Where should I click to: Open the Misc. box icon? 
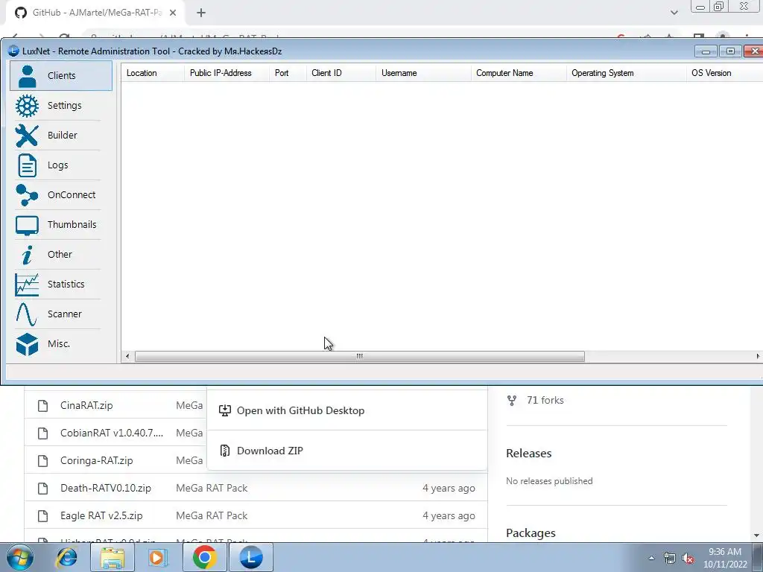[27, 344]
